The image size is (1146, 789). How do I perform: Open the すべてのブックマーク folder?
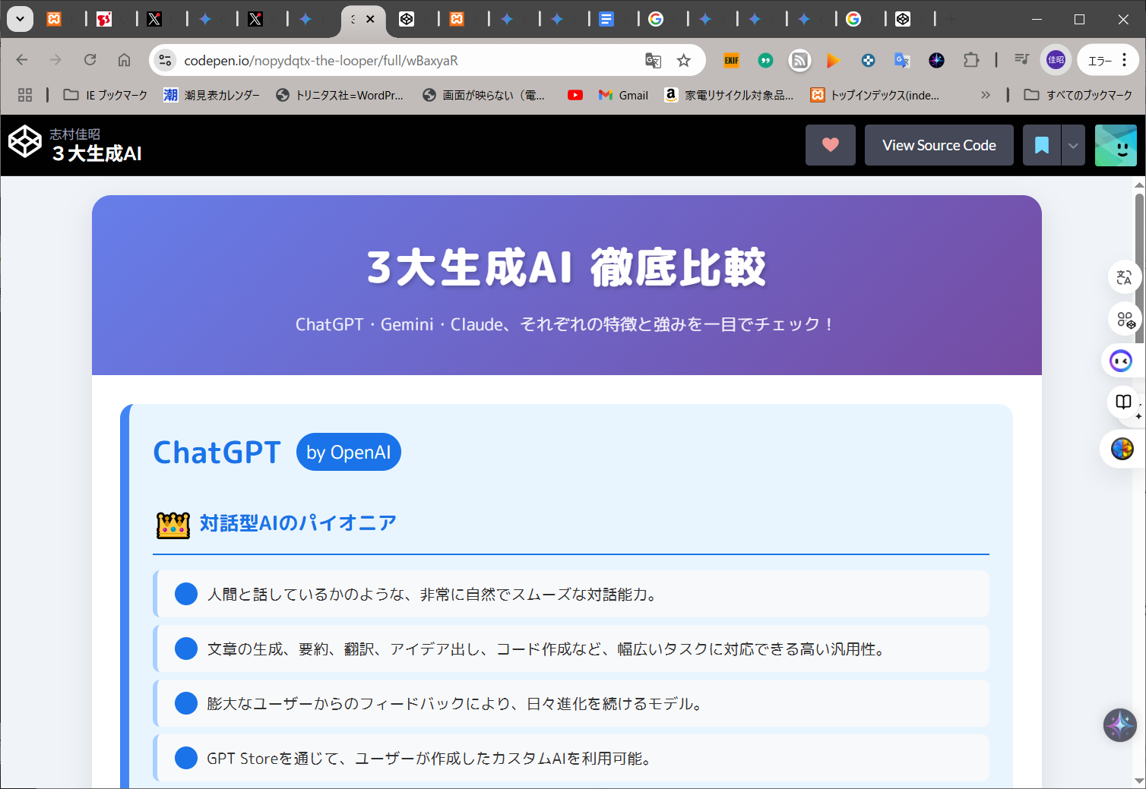pyautogui.click(x=1078, y=95)
